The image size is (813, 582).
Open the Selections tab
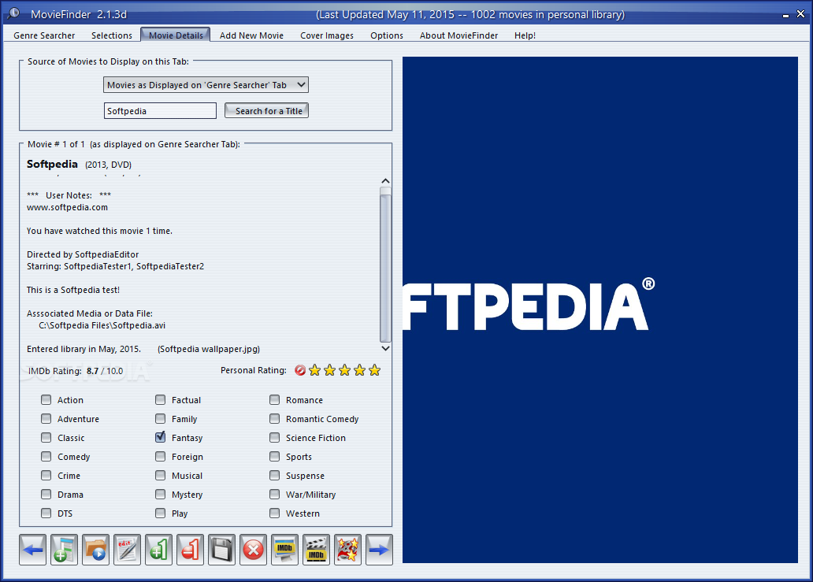tap(112, 35)
